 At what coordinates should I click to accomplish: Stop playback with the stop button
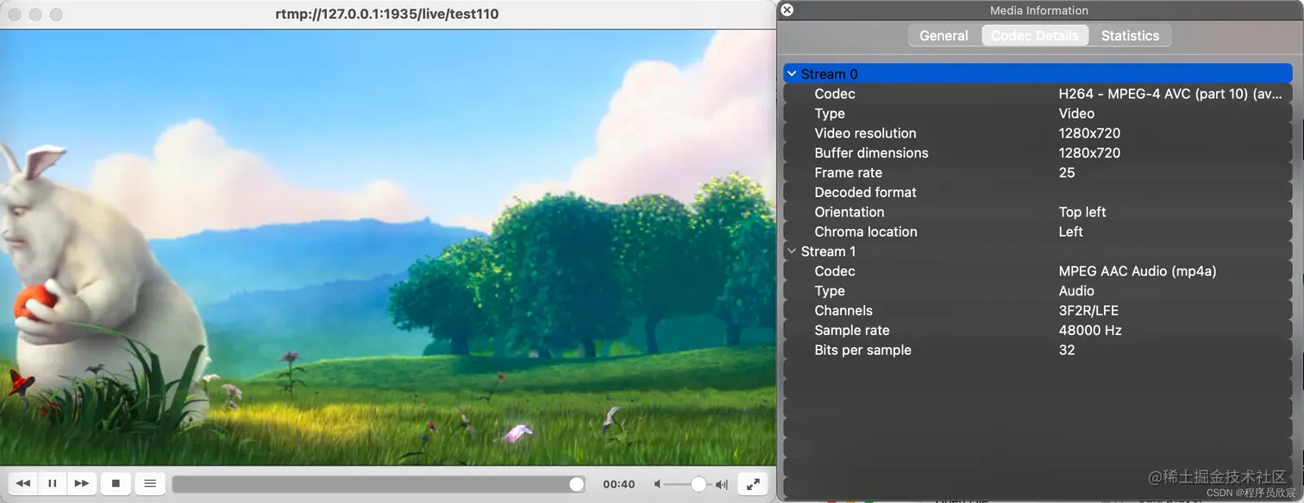(x=116, y=484)
